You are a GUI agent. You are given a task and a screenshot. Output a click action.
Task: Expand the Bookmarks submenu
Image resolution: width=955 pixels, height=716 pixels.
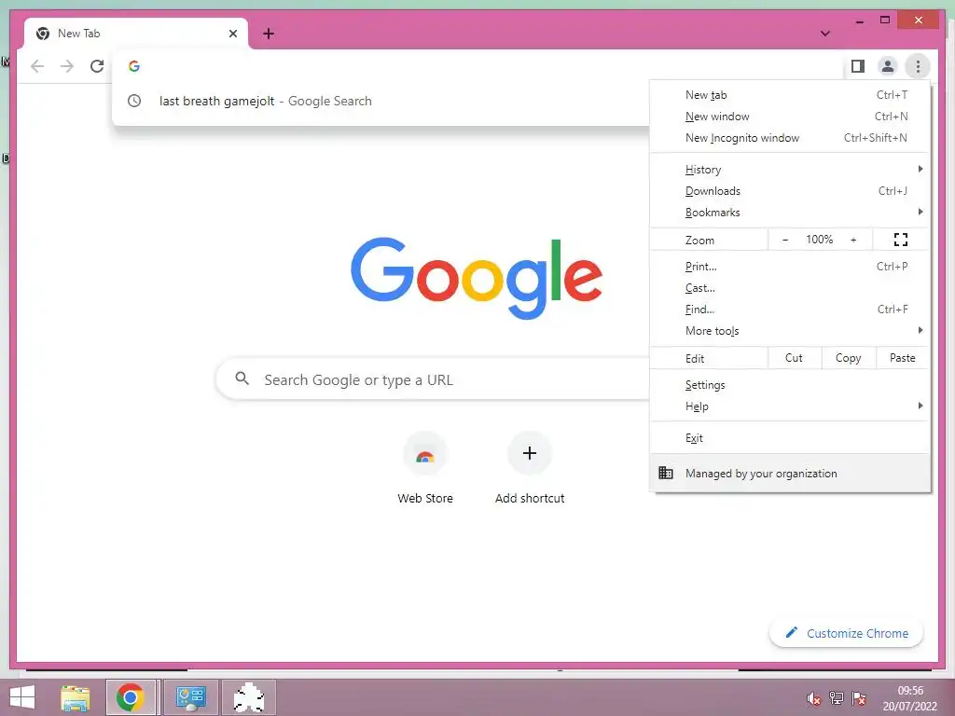[x=790, y=213]
